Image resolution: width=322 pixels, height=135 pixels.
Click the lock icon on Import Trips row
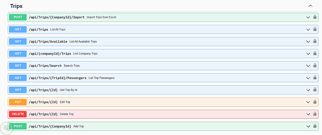pos(315,17)
